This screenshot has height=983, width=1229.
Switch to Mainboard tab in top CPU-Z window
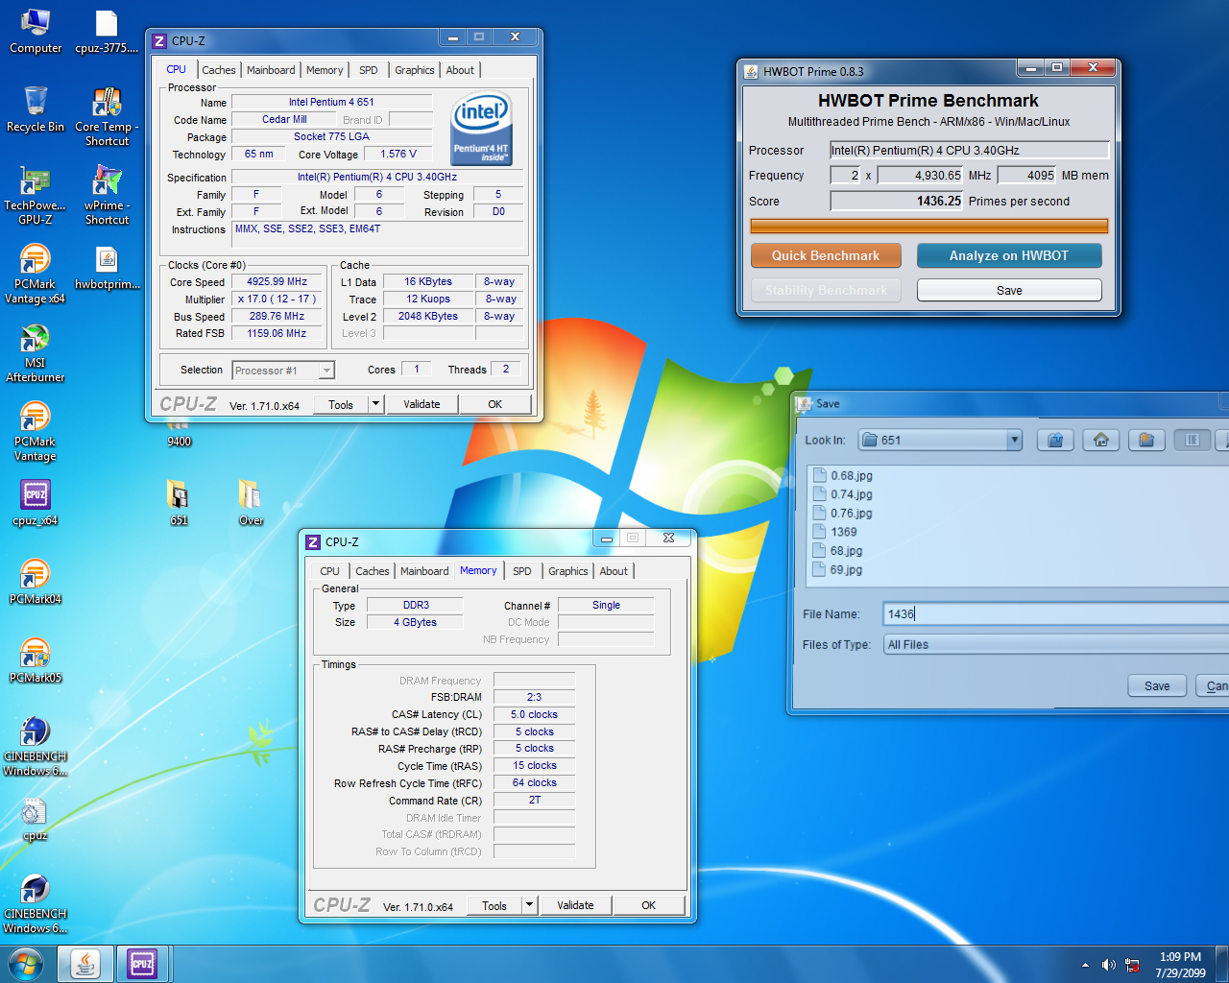coord(271,70)
